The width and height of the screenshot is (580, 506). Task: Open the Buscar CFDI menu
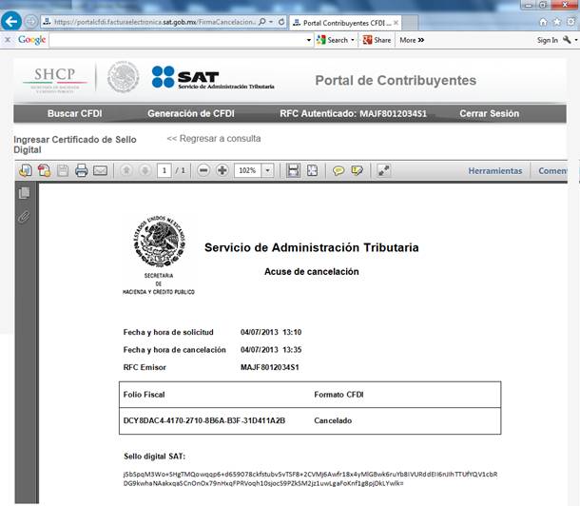pos(76,113)
